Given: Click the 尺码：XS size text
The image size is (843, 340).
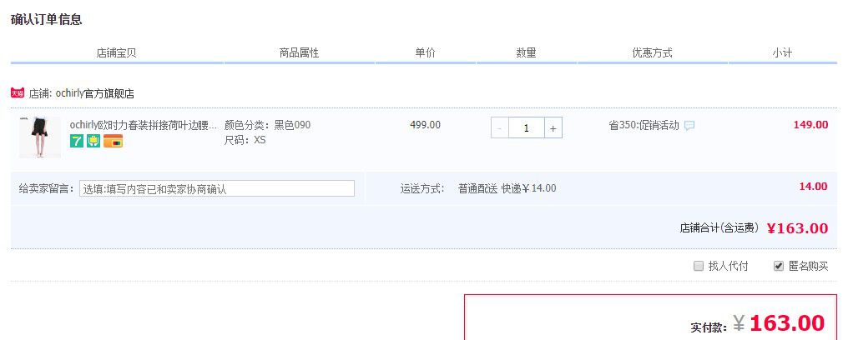Looking at the screenshot, I should 245,140.
